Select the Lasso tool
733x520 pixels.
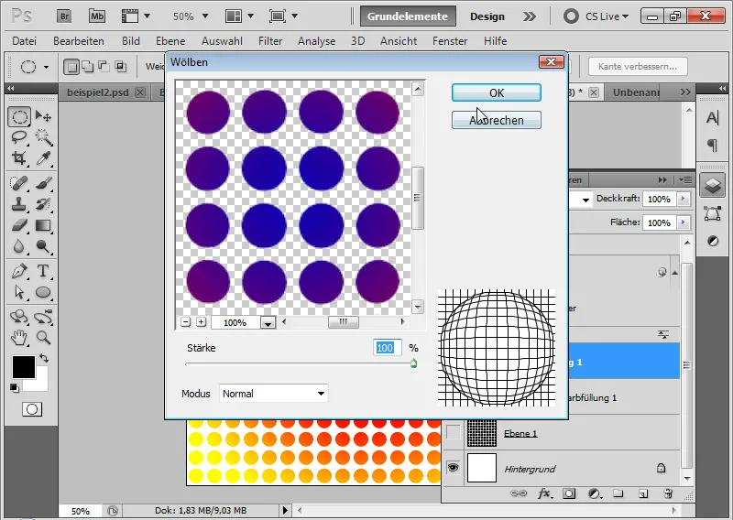tap(18, 137)
